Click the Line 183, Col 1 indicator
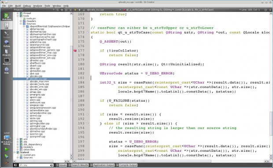 coord(251,10)
